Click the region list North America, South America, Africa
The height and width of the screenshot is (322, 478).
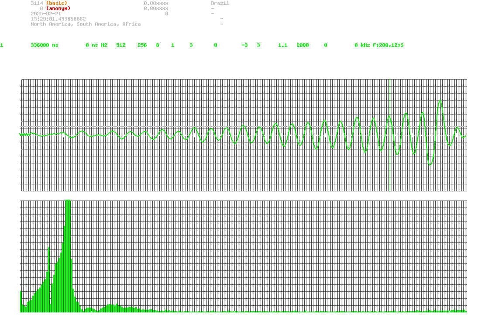86,24
